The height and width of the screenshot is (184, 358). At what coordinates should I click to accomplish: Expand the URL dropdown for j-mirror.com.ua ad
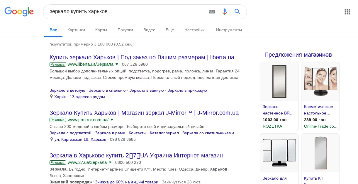(x=112, y=120)
